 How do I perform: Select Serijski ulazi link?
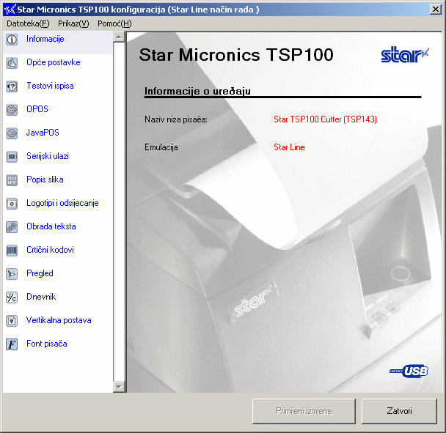click(x=48, y=156)
